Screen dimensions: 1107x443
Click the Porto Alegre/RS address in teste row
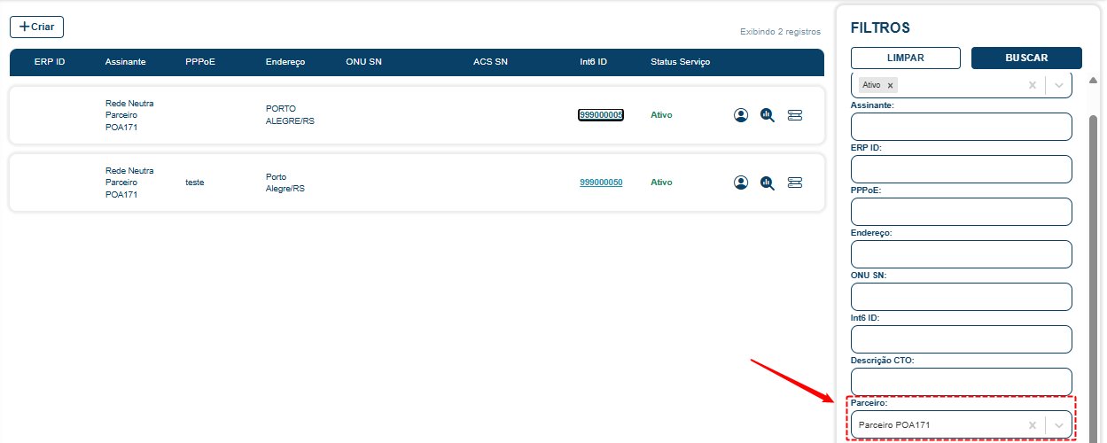pyautogui.click(x=285, y=183)
